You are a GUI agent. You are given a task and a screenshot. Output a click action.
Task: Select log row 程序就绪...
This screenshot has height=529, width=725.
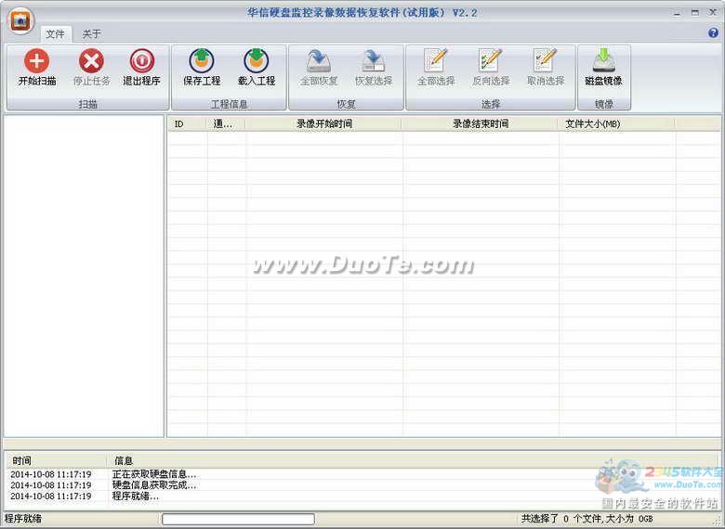tap(361, 497)
